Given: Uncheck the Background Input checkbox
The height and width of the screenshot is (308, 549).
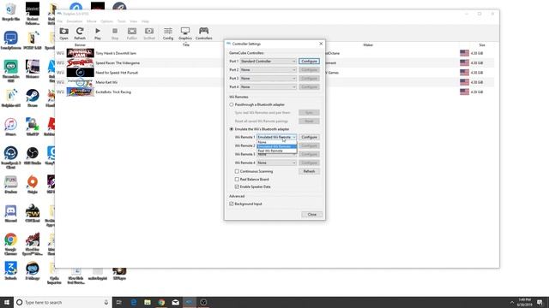Looking at the screenshot, I should click(232, 204).
